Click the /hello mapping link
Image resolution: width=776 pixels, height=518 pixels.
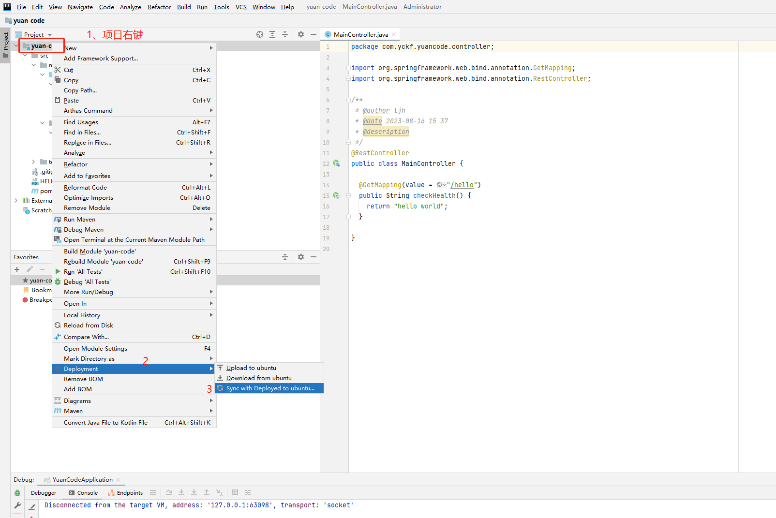coord(462,185)
